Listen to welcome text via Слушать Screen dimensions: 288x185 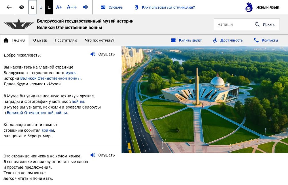click(103, 54)
